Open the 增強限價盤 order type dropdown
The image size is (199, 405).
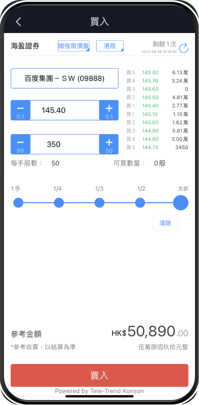pyautogui.click(x=74, y=46)
